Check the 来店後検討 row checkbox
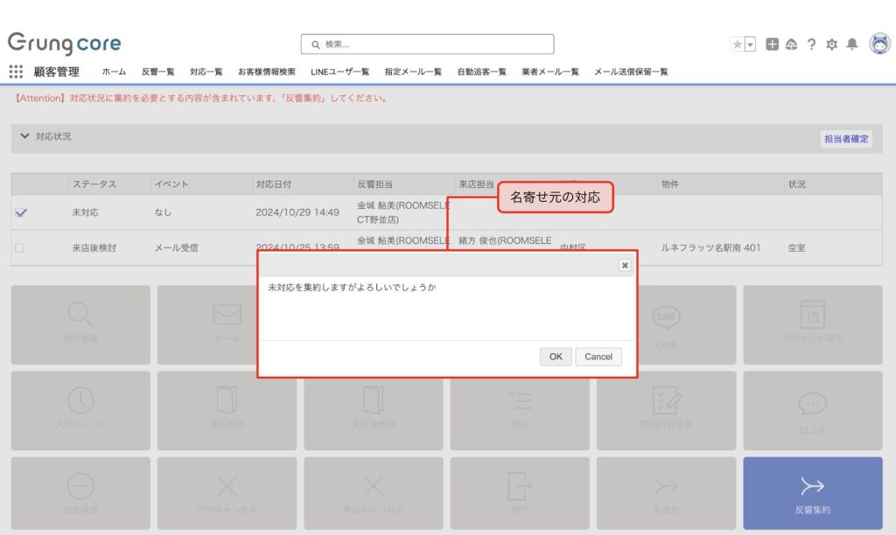The image size is (896, 535). tap(20, 248)
